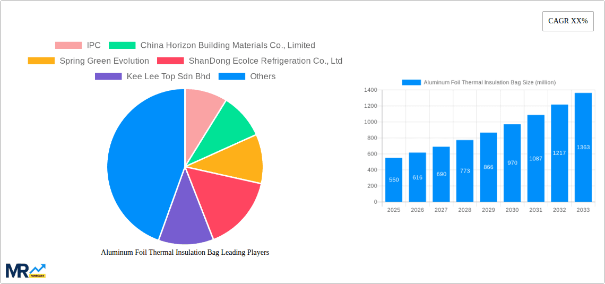Toggle IPC legend color swatch

68,46
